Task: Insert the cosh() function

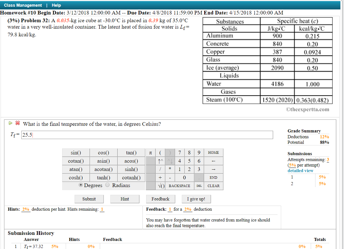Action: [x=76, y=177]
